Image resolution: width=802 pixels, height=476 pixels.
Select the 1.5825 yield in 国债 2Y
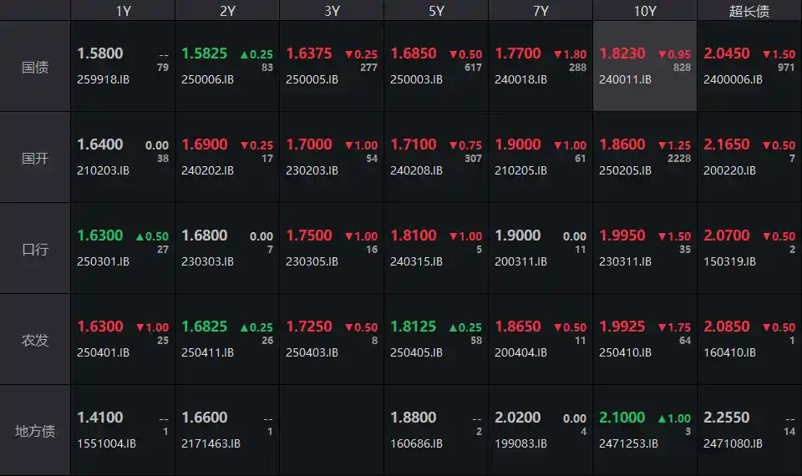tap(204, 53)
